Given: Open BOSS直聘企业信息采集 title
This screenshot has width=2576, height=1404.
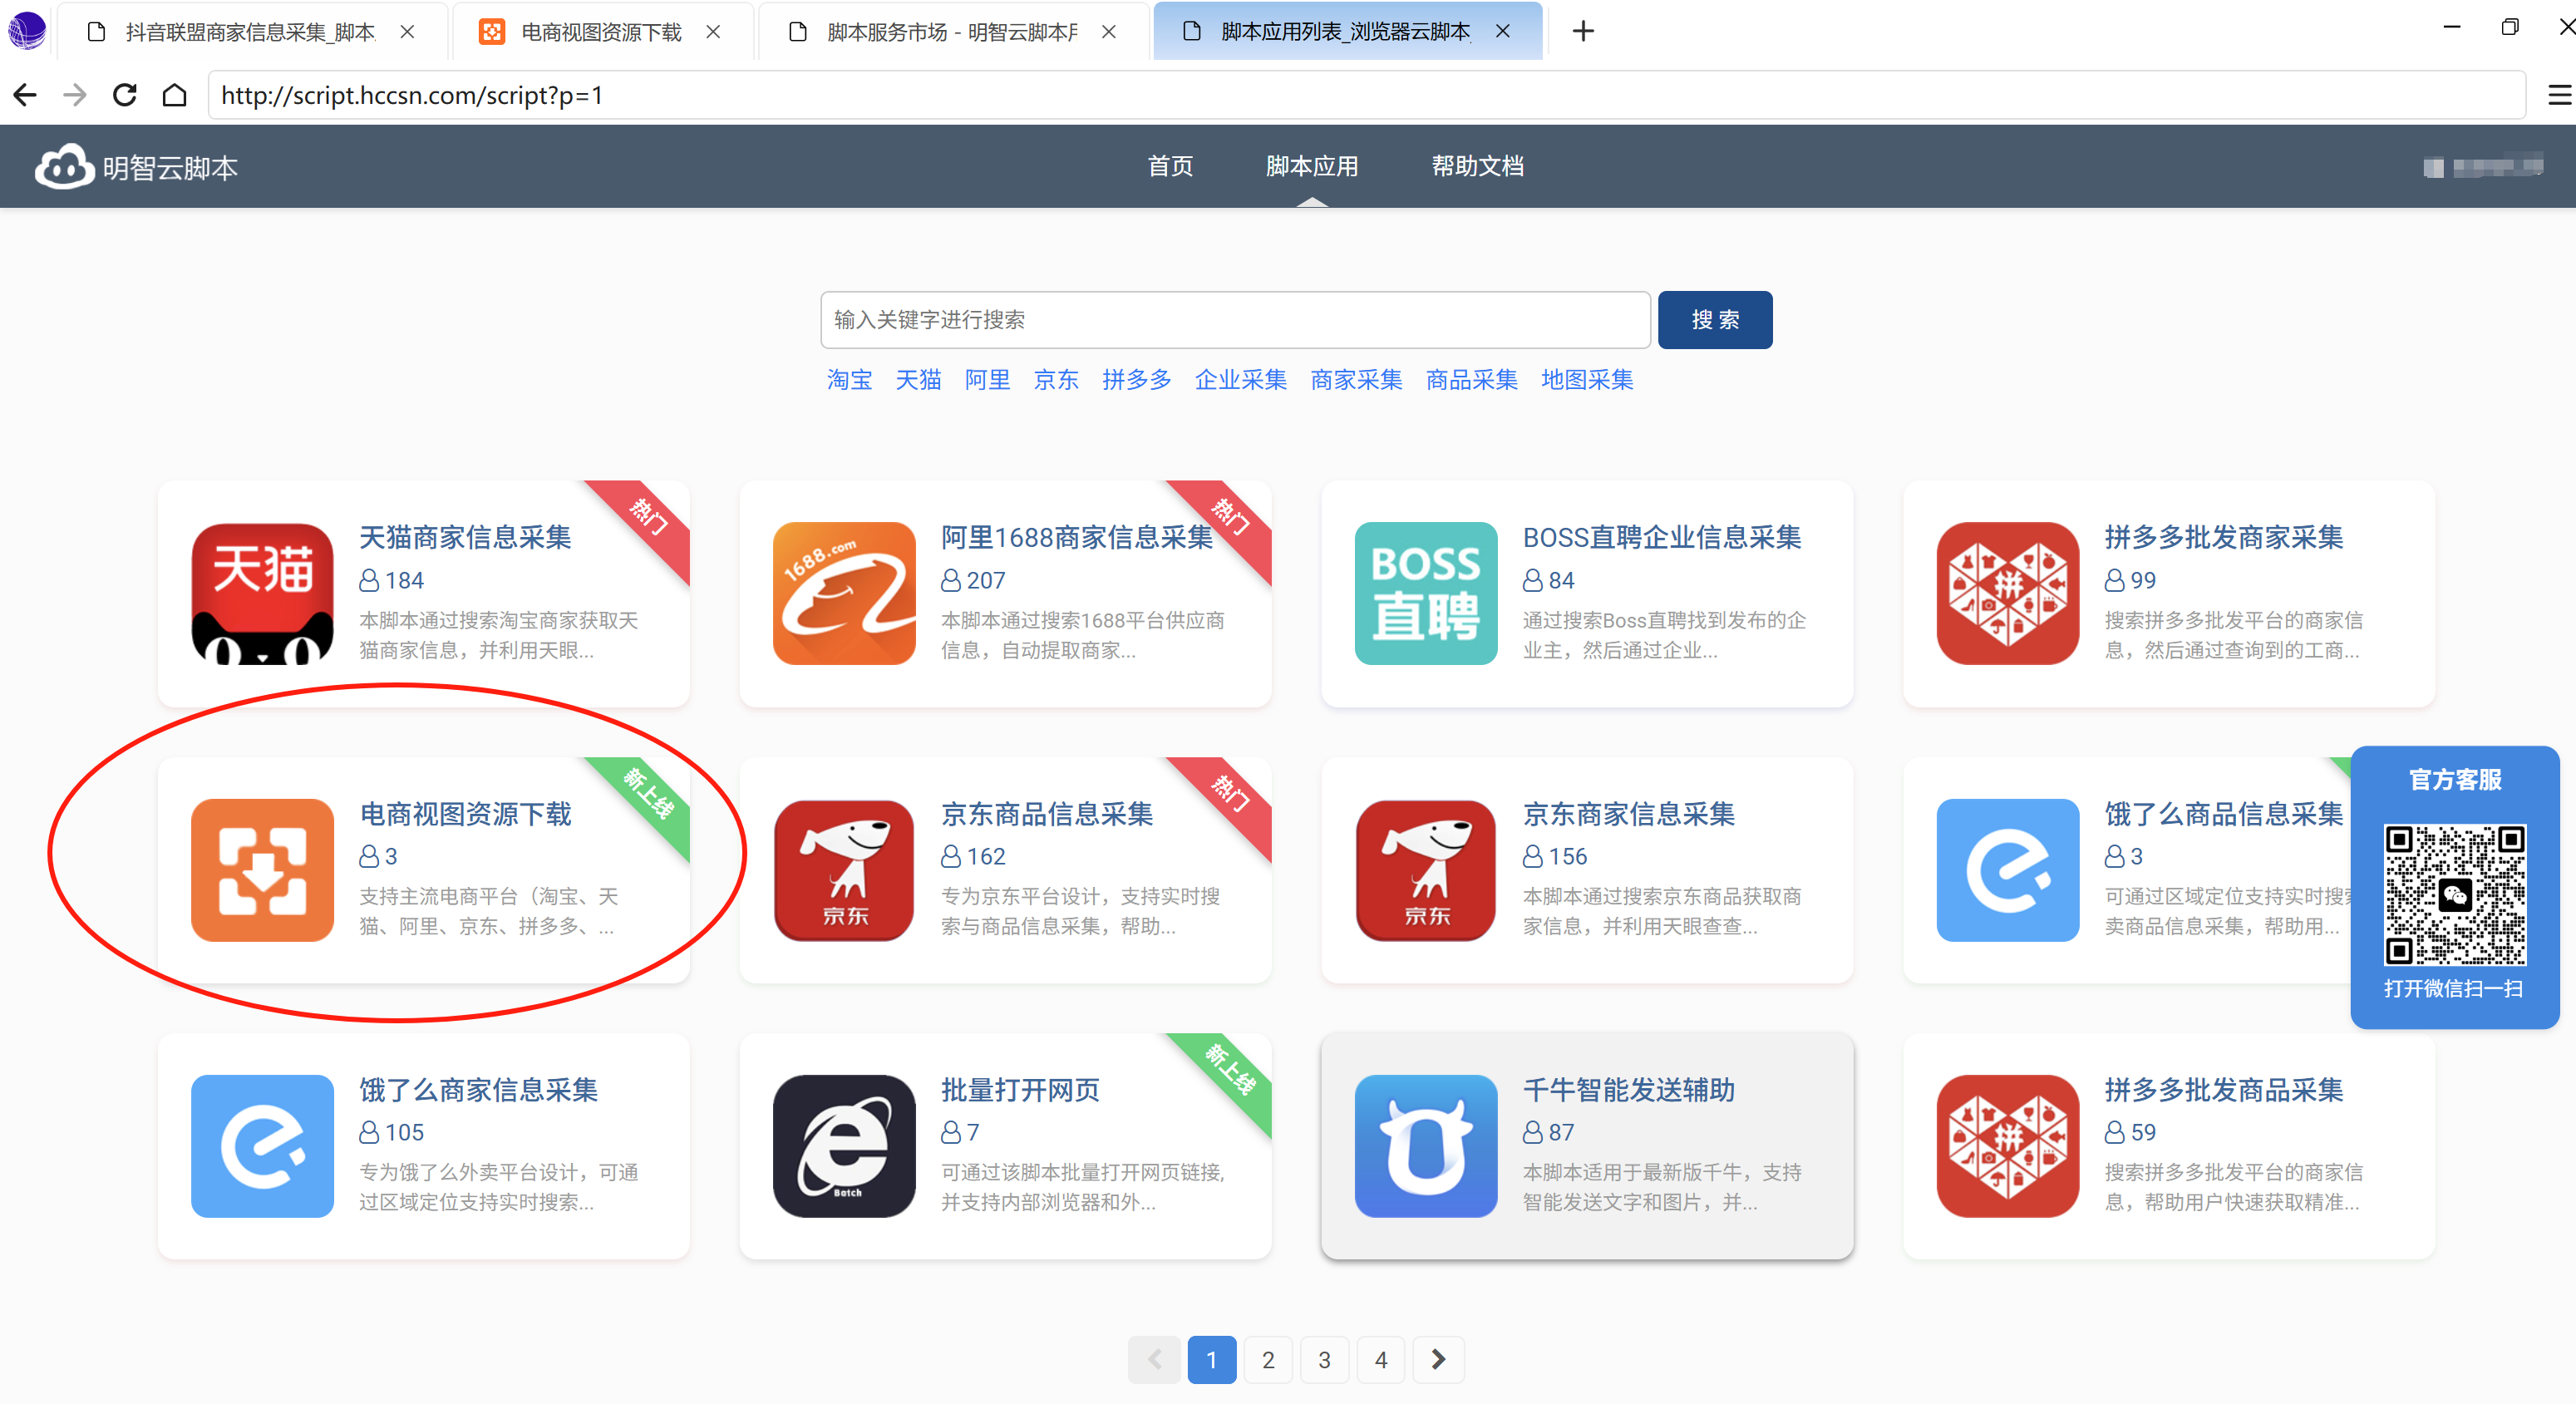Looking at the screenshot, I should point(1662,538).
